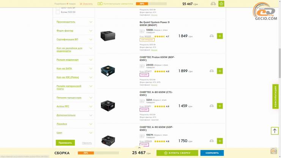Open the 'Консультация' side tab
The height and width of the screenshot is (158, 281).
point(275,96)
